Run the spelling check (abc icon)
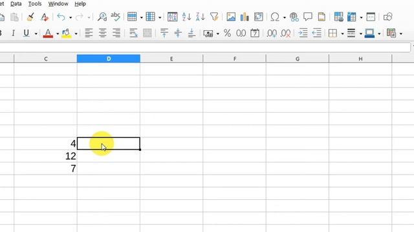Screen dimensions: 414x232 [x=116, y=17]
